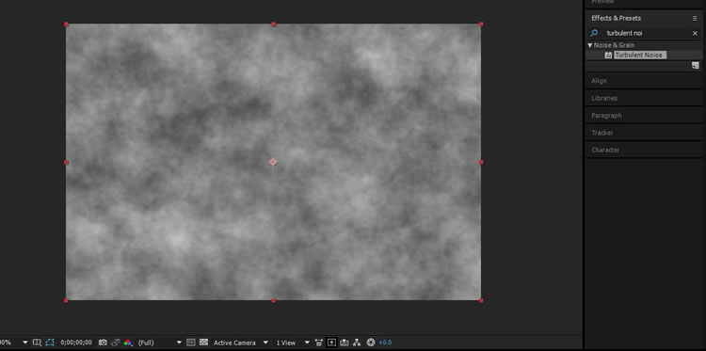Toggle the Transparency Grid checkerboard icon
706x351 pixels.
pyautogui.click(x=203, y=343)
